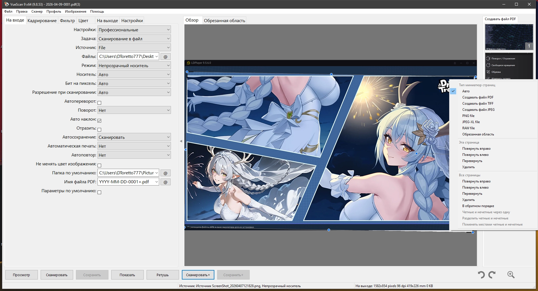Uncheck the Авто наклон checkbox

99,121
